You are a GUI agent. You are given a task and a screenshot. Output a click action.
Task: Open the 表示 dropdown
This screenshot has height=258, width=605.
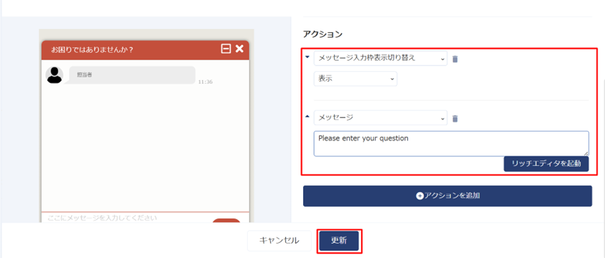pos(355,78)
